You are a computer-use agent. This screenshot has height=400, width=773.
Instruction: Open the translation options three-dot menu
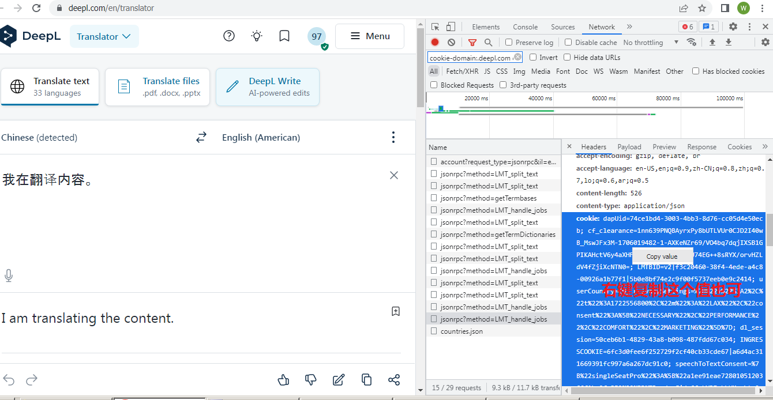click(x=393, y=137)
